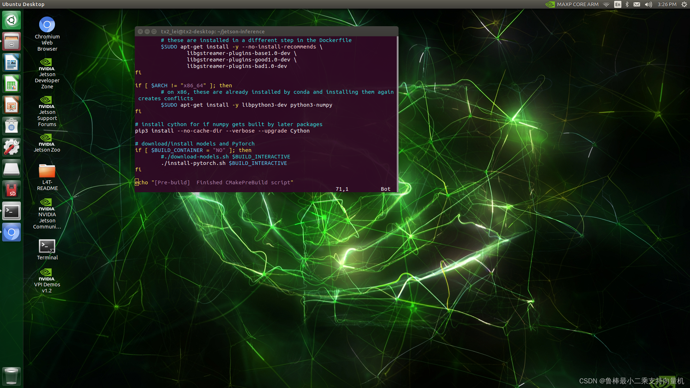Open the L4T-README folder
The height and width of the screenshot is (388, 690).
click(47, 171)
